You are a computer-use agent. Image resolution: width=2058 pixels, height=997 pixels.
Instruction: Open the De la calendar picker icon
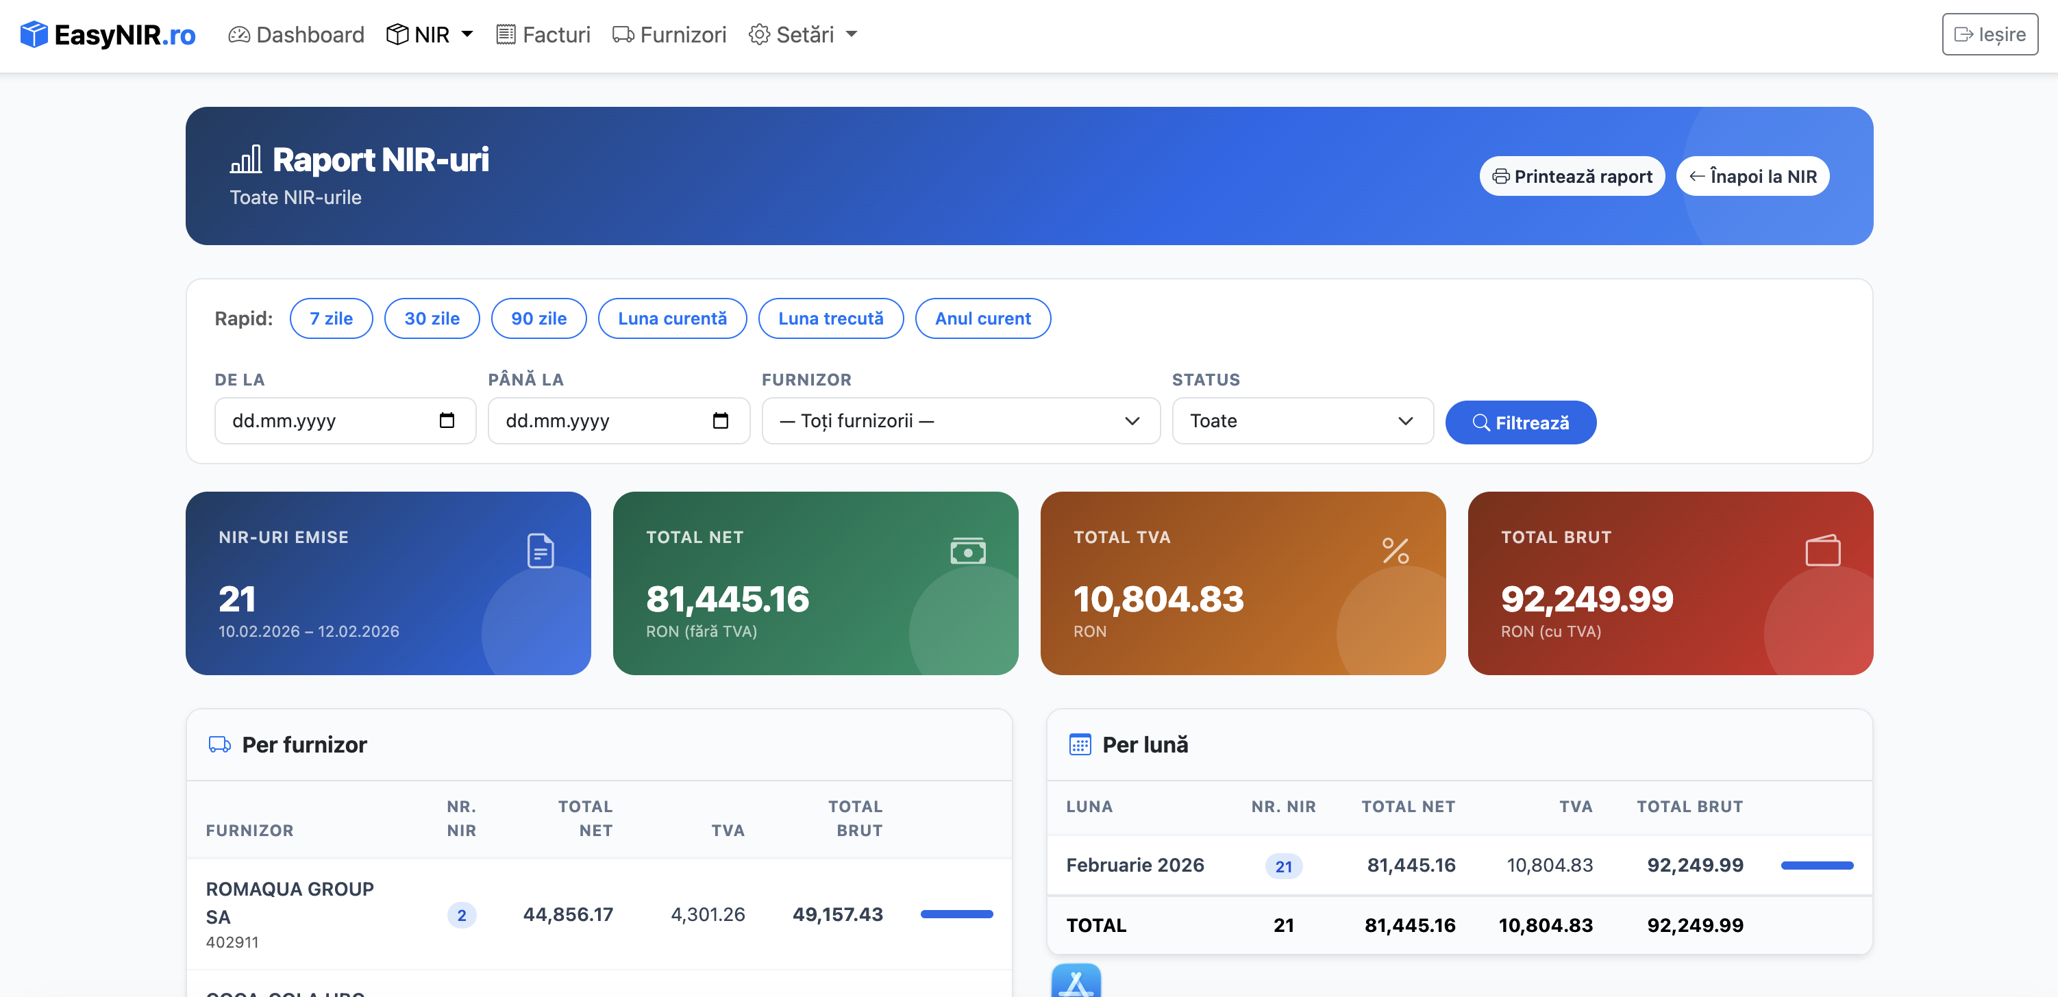(x=447, y=420)
